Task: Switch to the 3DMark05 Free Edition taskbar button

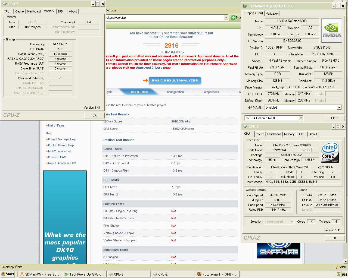Action: coord(41,274)
